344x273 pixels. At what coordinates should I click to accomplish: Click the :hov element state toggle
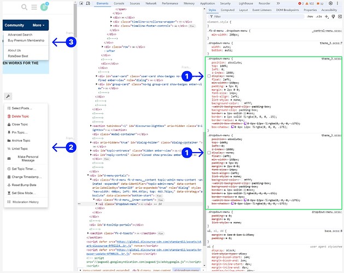tap(310, 16)
